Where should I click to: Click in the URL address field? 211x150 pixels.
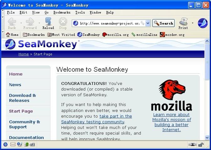(x=110, y=23)
